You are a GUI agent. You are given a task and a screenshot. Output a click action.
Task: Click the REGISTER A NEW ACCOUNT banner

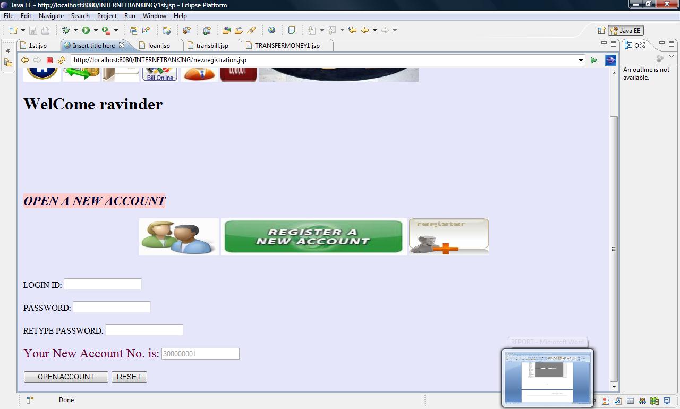(x=313, y=237)
